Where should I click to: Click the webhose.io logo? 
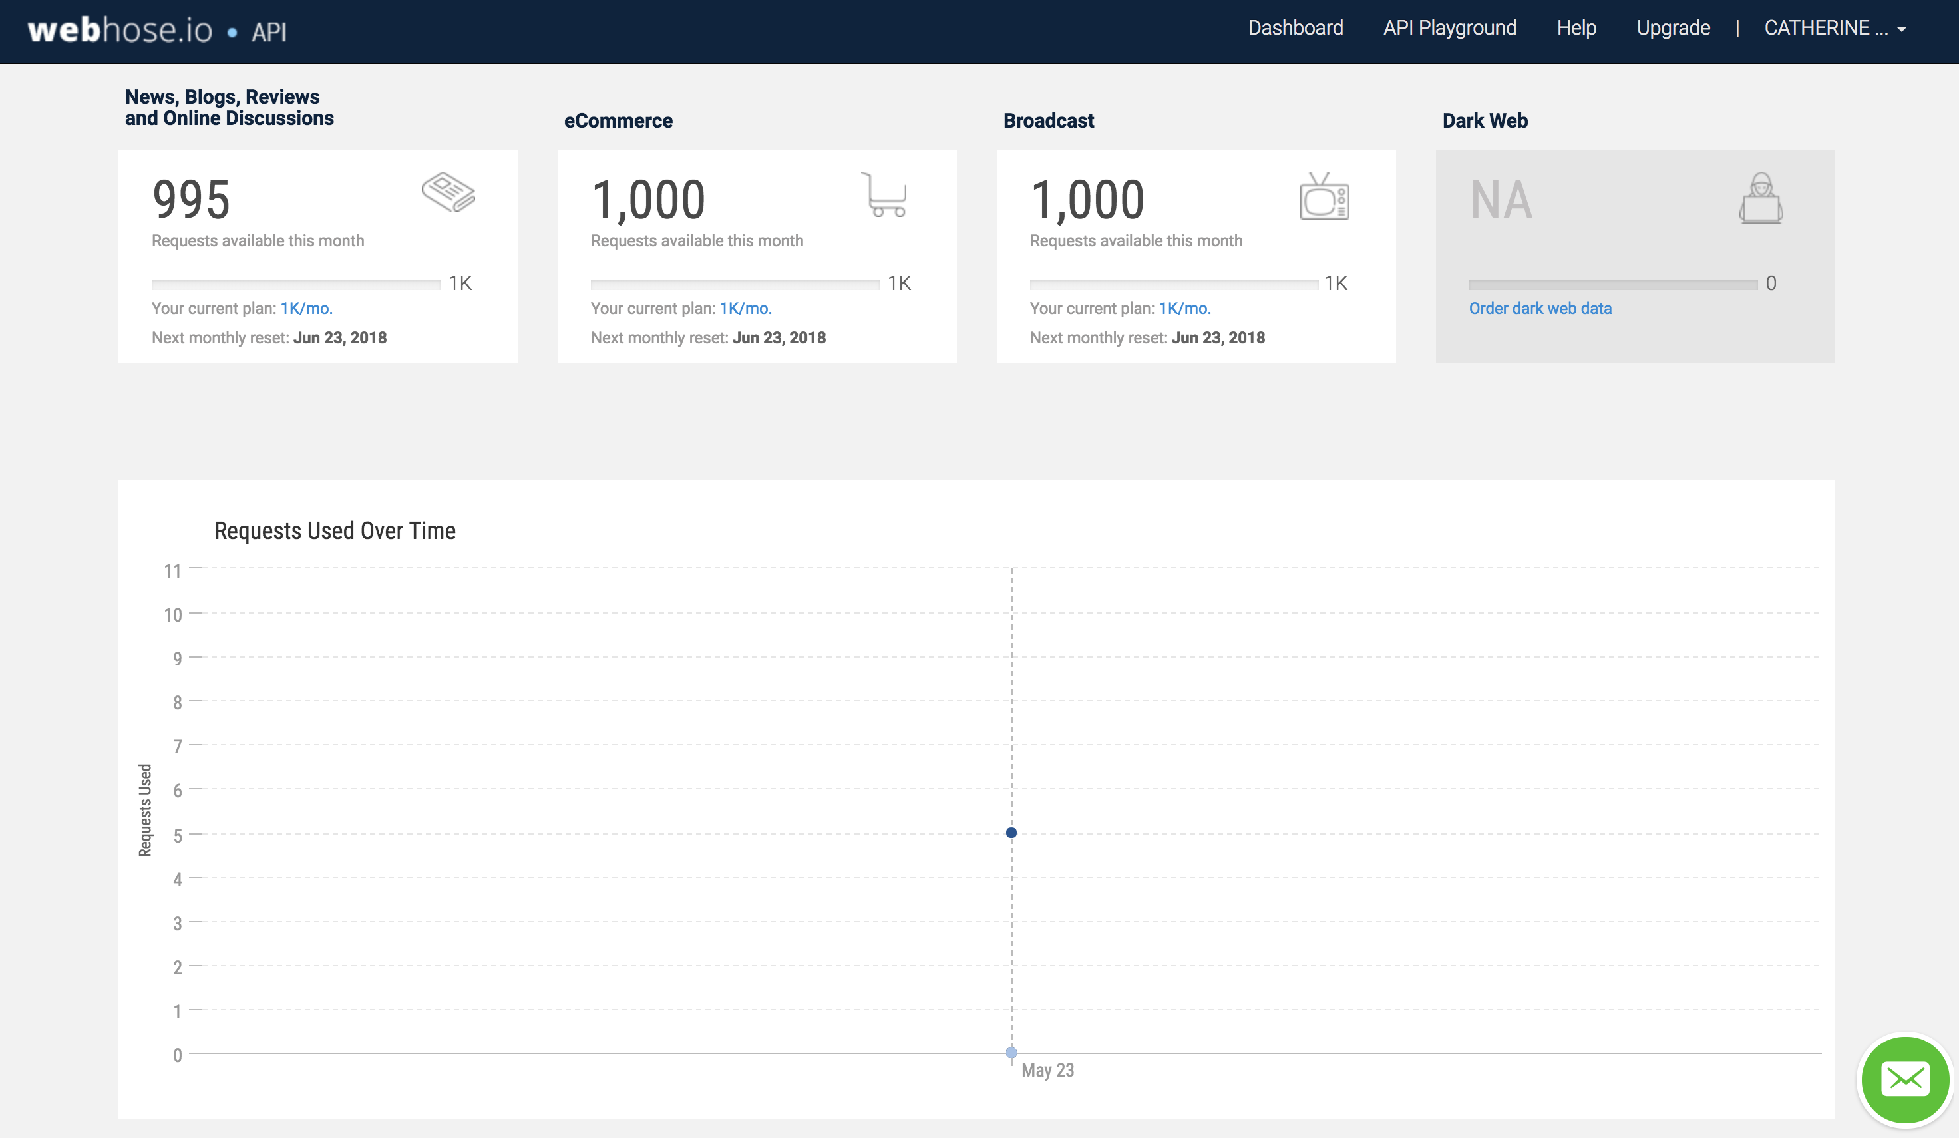tap(120, 31)
